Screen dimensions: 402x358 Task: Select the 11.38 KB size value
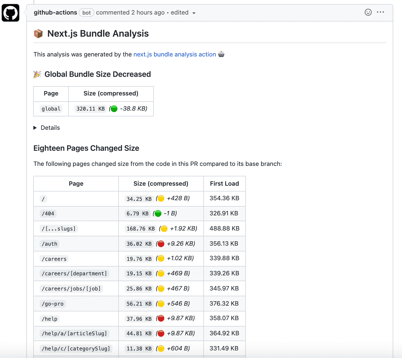(139, 349)
